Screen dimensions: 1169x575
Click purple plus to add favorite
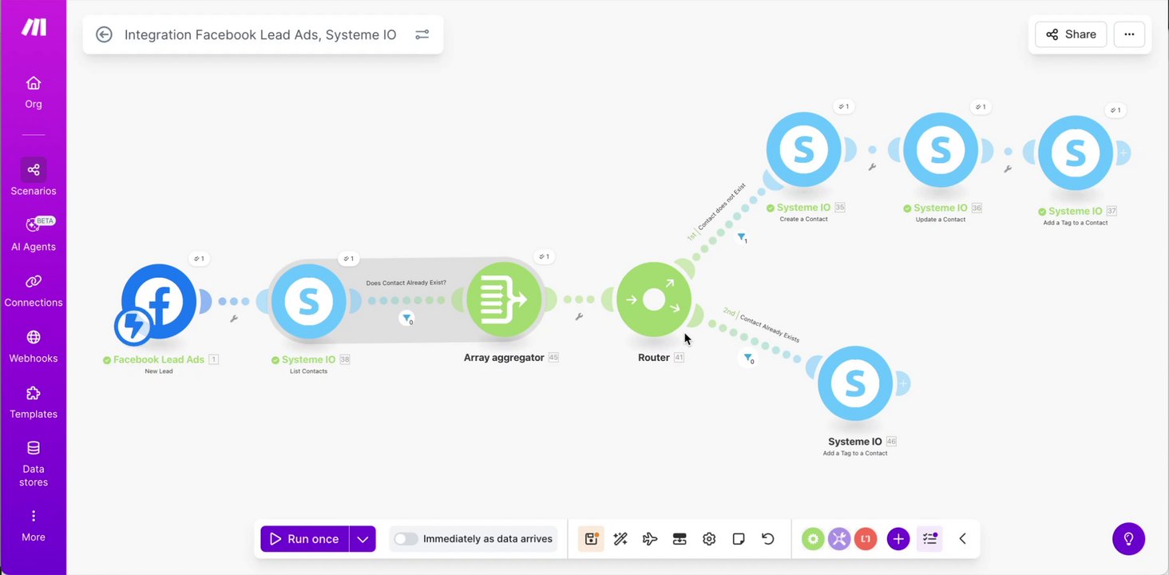[x=898, y=539]
